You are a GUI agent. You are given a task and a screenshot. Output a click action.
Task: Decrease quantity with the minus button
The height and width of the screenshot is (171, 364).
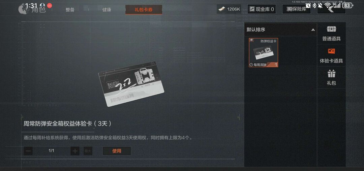28,151
